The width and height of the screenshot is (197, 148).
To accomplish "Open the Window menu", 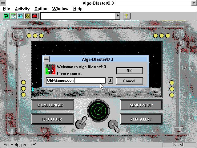I will pos(60,9).
